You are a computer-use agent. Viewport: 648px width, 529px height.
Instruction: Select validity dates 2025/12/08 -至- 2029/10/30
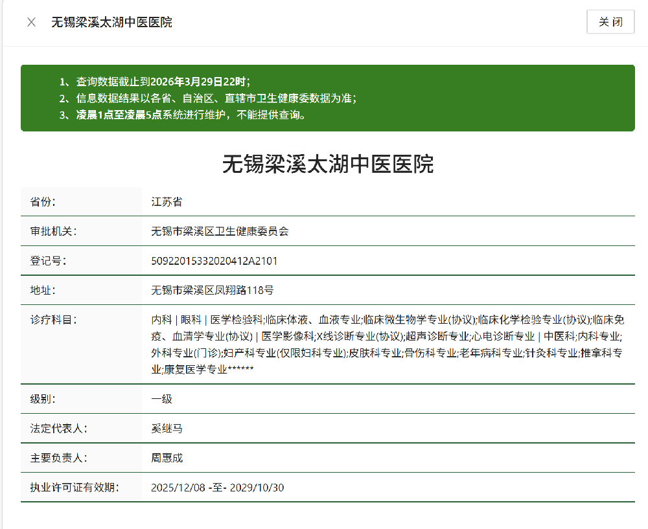(x=217, y=488)
